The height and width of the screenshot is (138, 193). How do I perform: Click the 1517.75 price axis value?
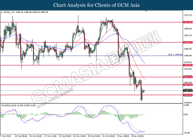(x=188, y=15)
